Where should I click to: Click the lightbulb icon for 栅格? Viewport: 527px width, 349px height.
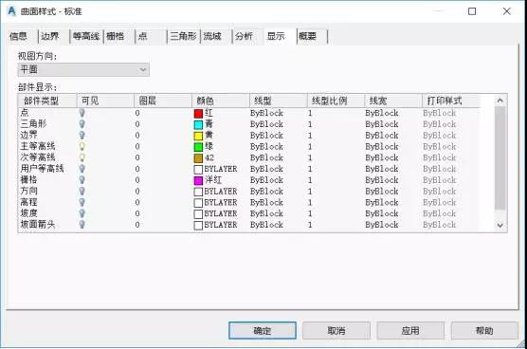(82, 180)
